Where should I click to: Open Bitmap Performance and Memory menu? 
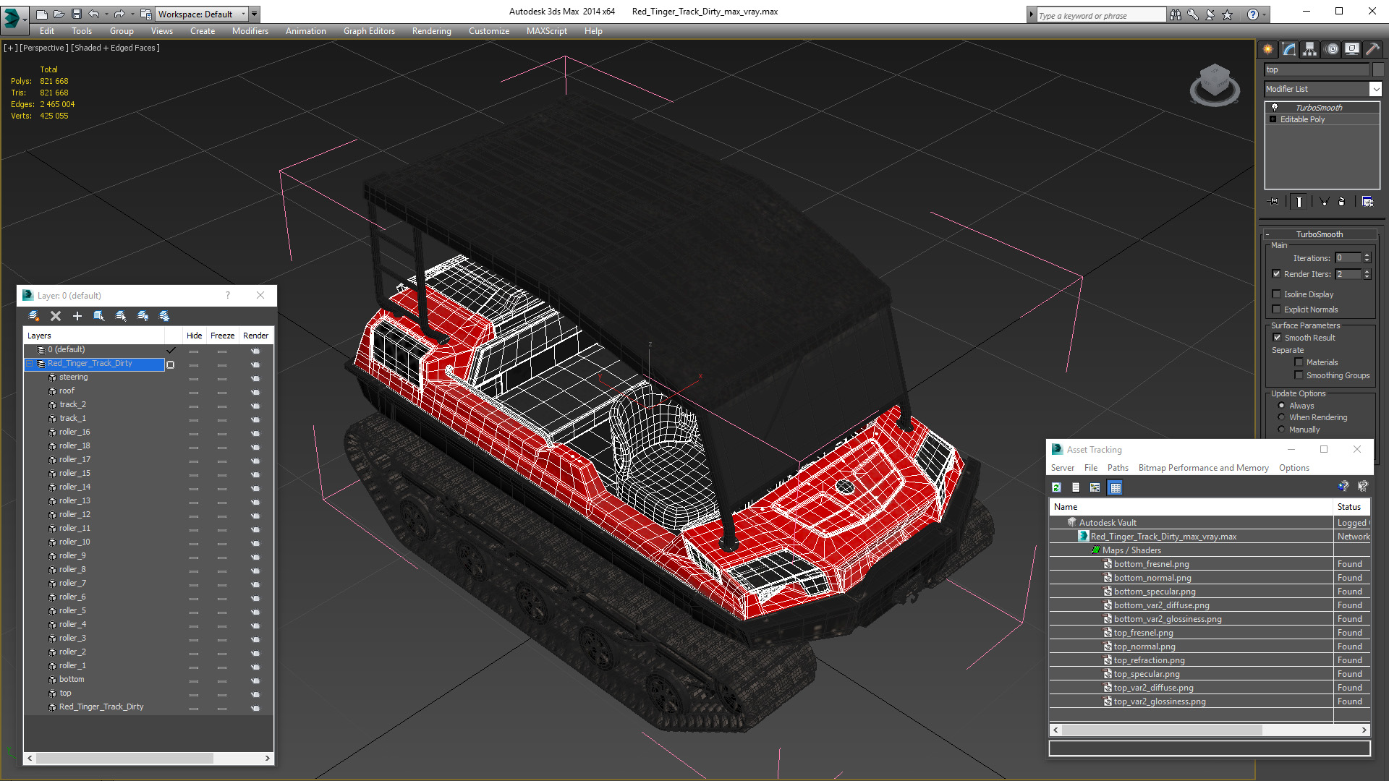[x=1203, y=468]
